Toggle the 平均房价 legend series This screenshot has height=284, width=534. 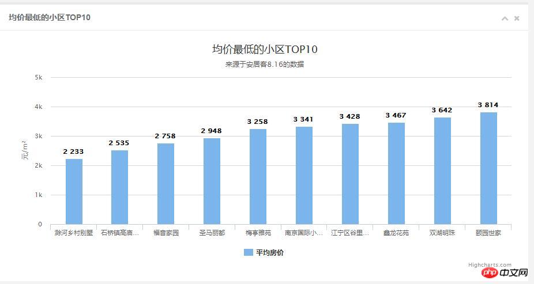pyautogui.click(x=264, y=252)
